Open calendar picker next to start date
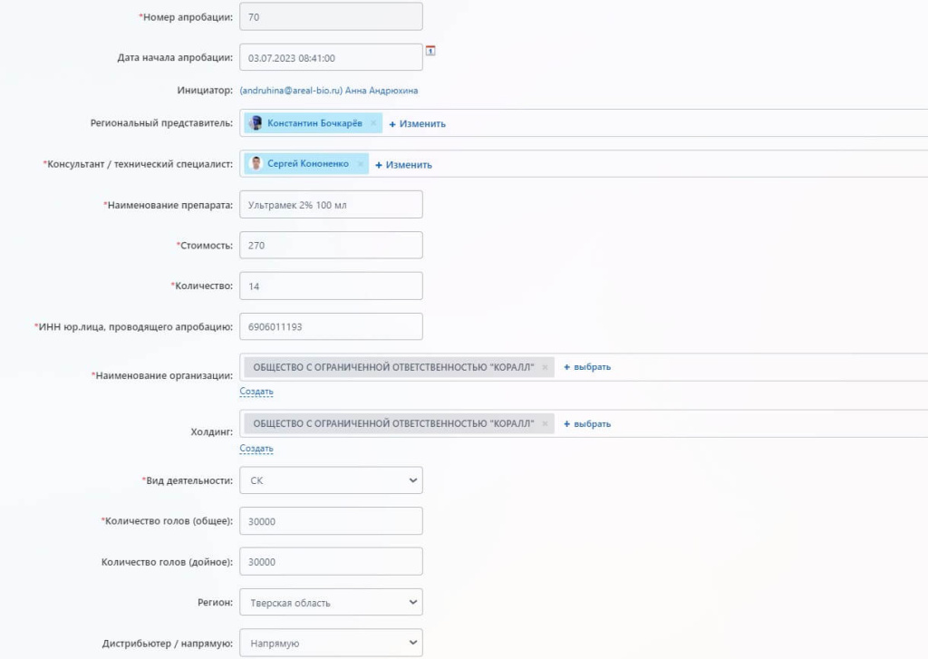This screenshot has height=659, width=928. (430, 51)
